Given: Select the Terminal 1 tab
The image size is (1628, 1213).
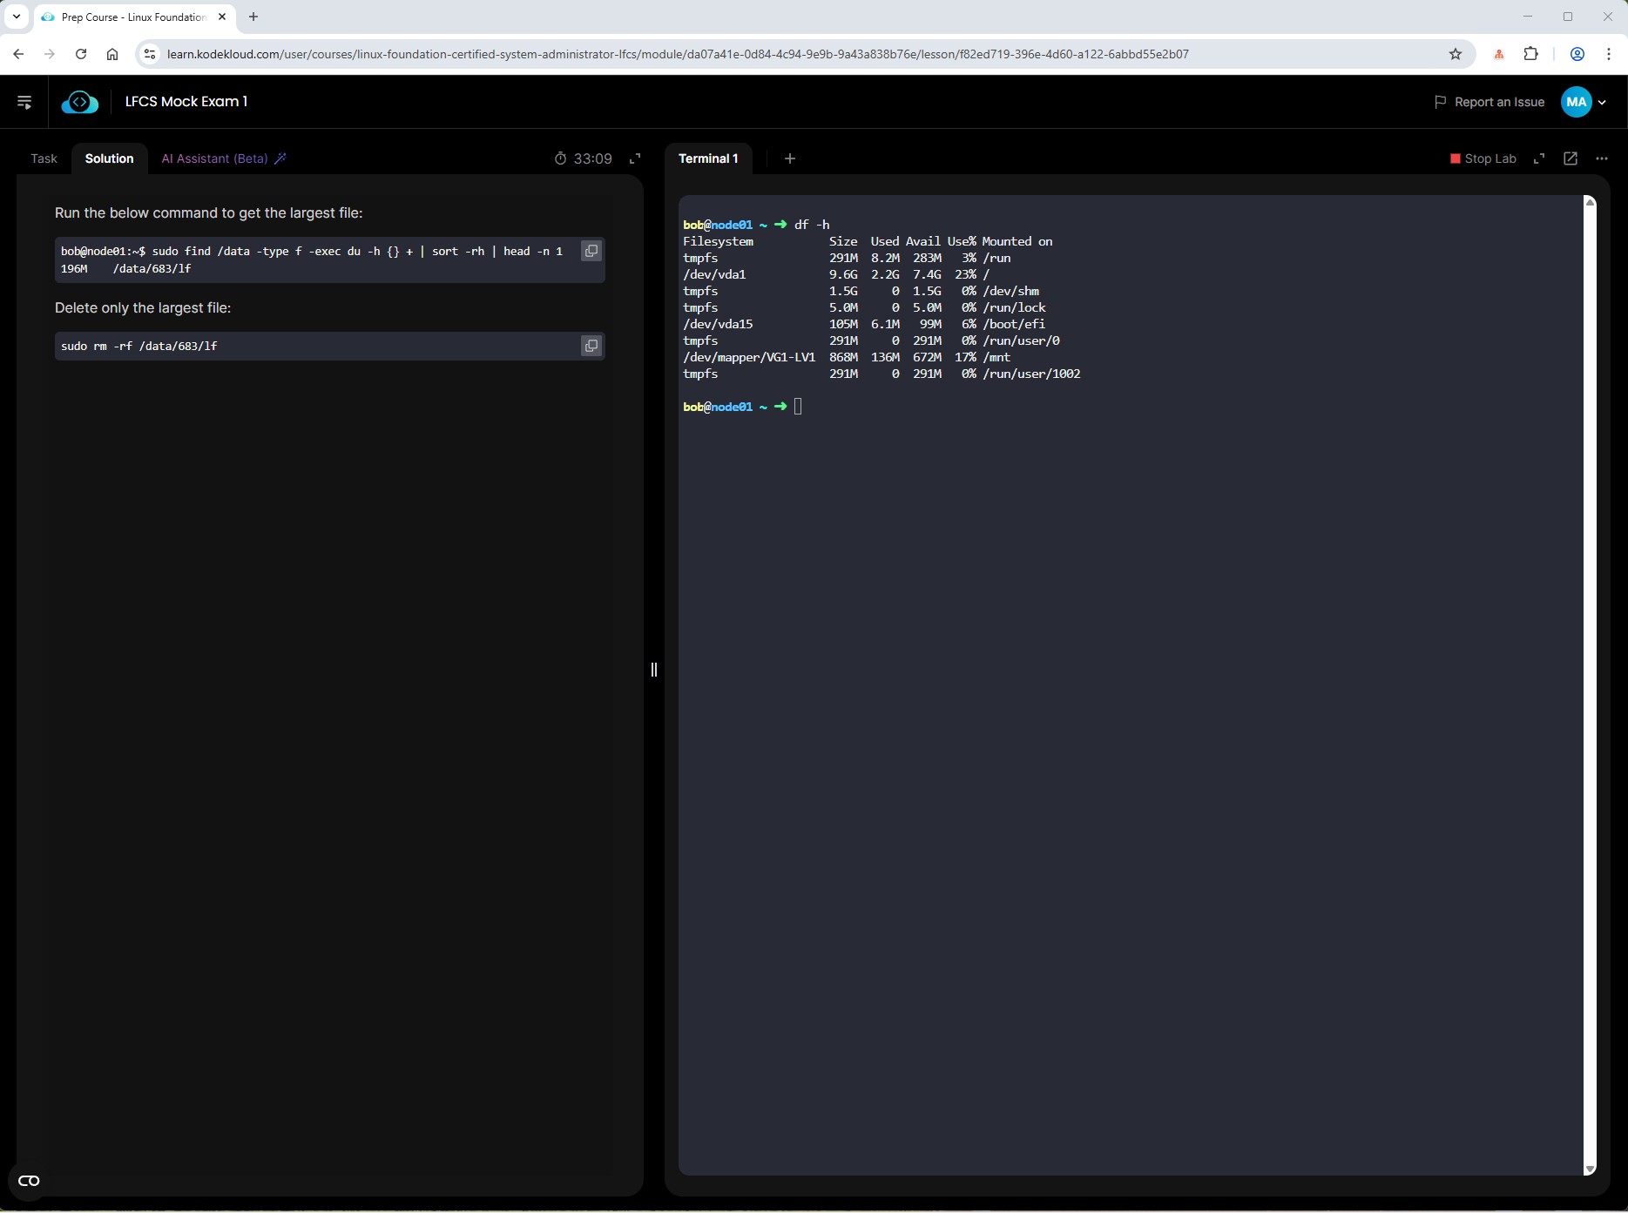Looking at the screenshot, I should 707,158.
